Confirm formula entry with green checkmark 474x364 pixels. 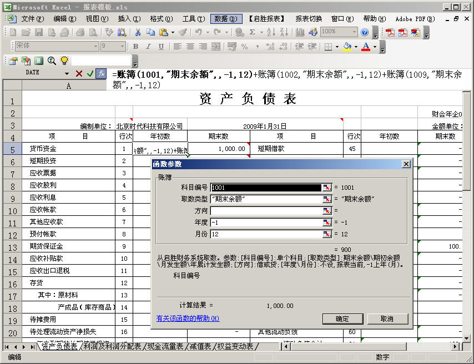90,73
